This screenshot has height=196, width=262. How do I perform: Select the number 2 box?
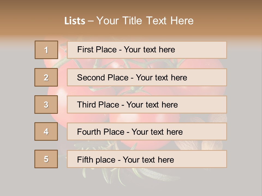pos(46,77)
